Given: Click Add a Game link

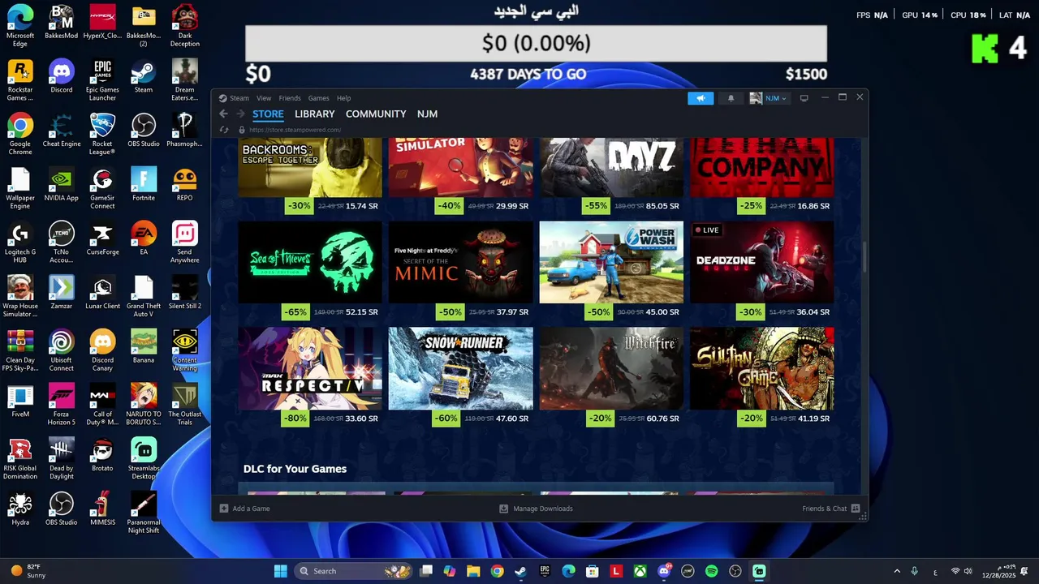Looking at the screenshot, I should pyautogui.click(x=251, y=509).
